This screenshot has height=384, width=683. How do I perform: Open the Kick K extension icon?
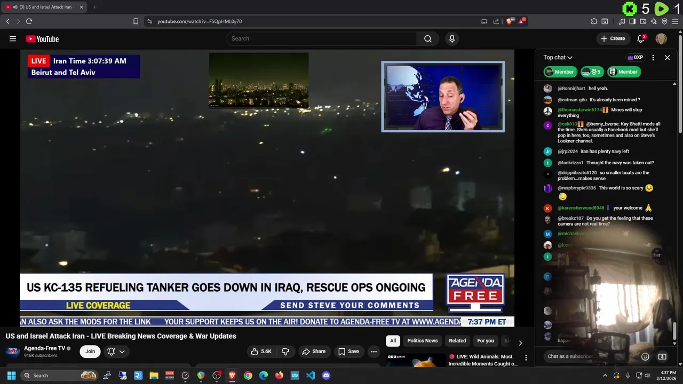(630, 9)
